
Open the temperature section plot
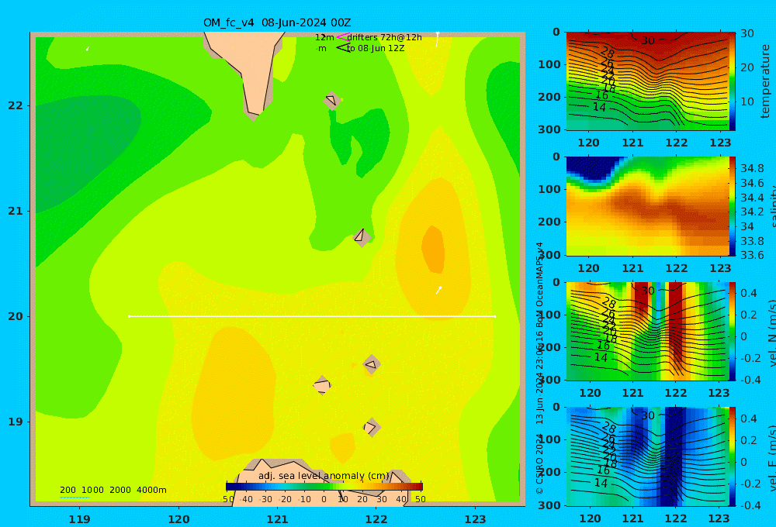[647, 81]
